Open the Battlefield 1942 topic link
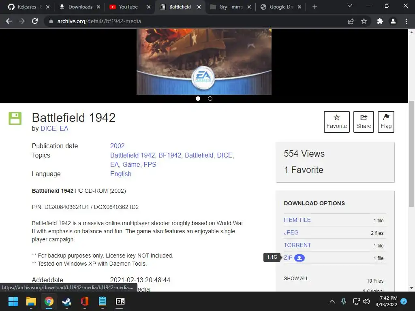Viewport: 415px width, 311px height. tap(133, 155)
